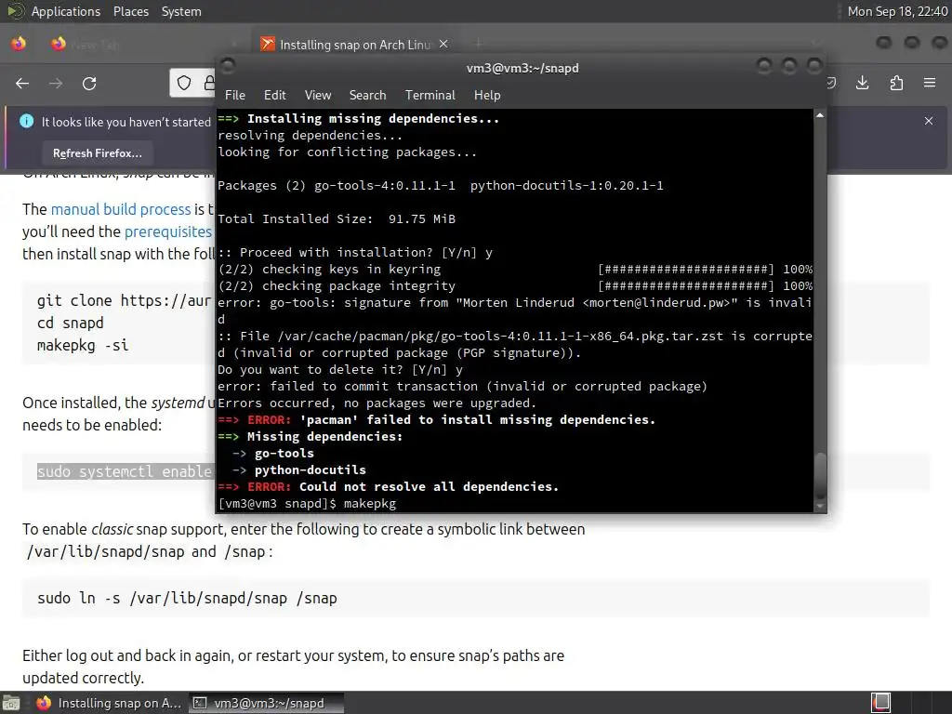Reload the Firefox page
Viewport: 952px width, 714px height.
click(x=89, y=83)
